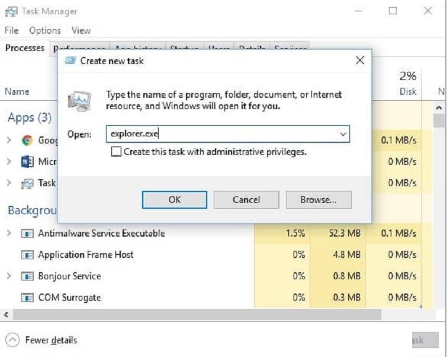Click the Browse... button

[x=319, y=200]
